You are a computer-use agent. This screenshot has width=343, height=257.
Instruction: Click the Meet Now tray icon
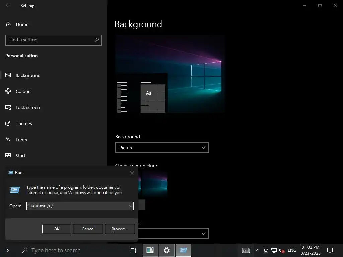[266, 250]
